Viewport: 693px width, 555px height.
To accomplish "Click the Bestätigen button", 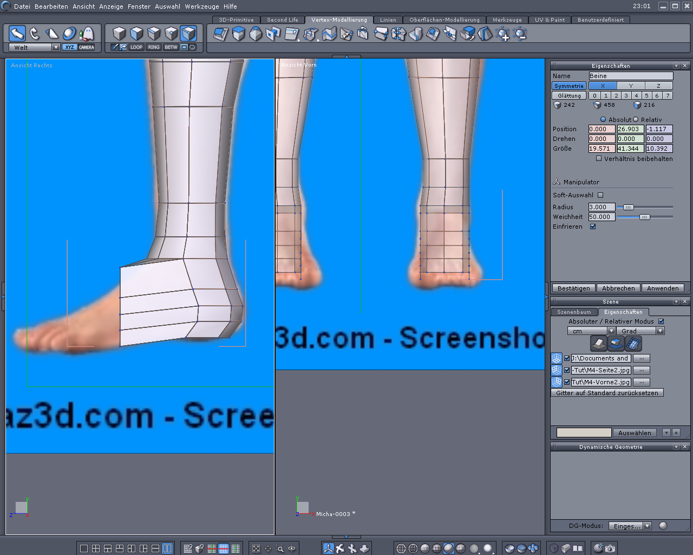I will pyautogui.click(x=574, y=288).
